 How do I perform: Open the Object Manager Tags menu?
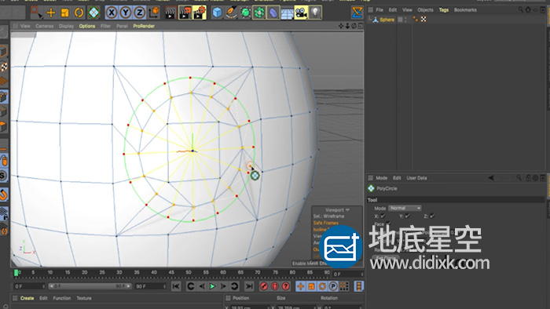[444, 9]
